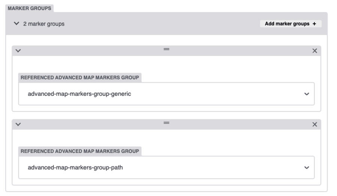337x196 pixels.
Task: Click the gray header bar of second group item
Action: (166, 125)
